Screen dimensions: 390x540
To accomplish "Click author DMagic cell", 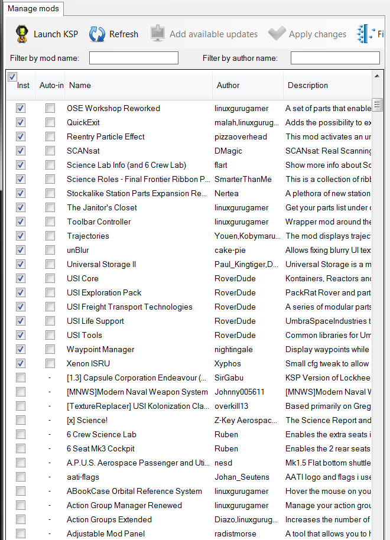I will [229, 151].
